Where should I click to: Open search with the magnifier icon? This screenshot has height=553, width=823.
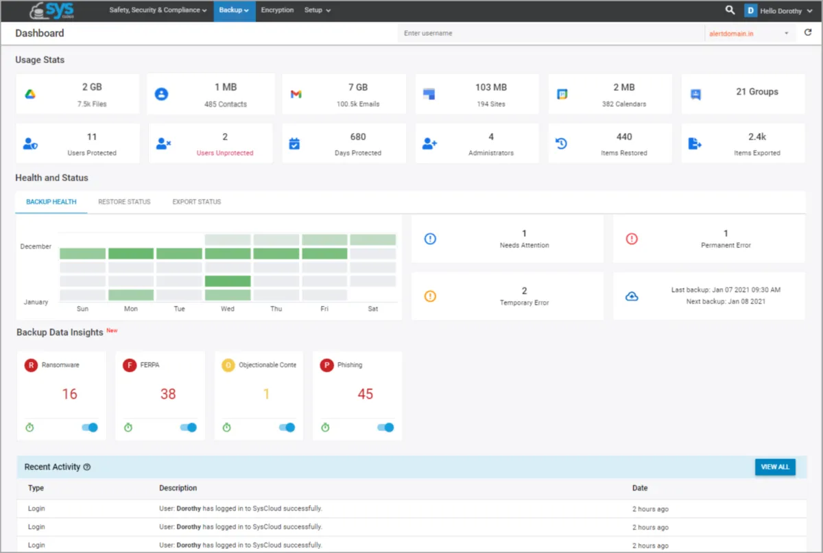pos(730,10)
